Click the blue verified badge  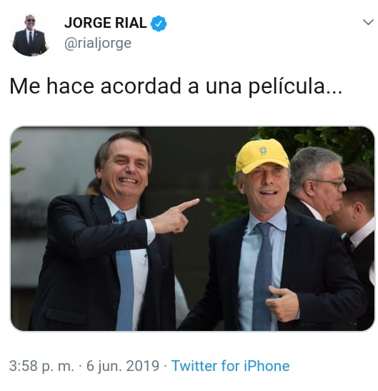tap(159, 23)
